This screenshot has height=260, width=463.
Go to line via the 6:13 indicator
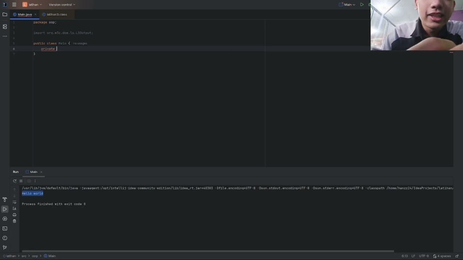coord(404,256)
